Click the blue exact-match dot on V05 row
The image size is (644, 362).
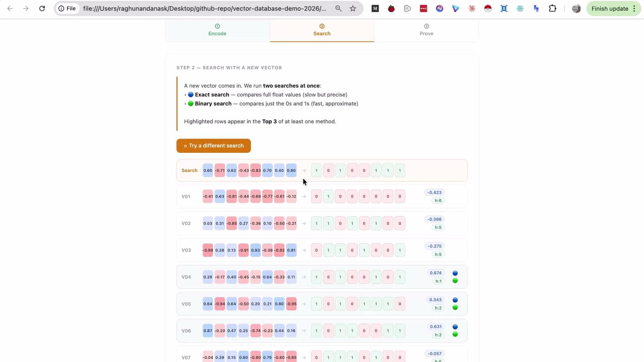pyautogui.click(x=455, y=300)
